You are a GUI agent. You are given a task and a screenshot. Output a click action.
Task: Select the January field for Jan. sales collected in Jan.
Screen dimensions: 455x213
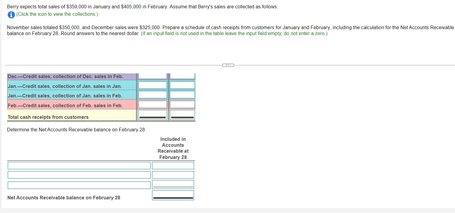[x=152, y=85]
